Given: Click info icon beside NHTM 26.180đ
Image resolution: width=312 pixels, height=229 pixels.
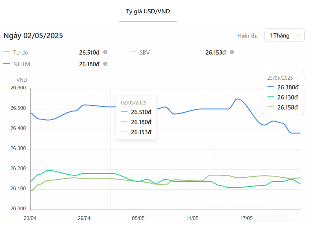Looking at the screenshot, I should 105,64.
